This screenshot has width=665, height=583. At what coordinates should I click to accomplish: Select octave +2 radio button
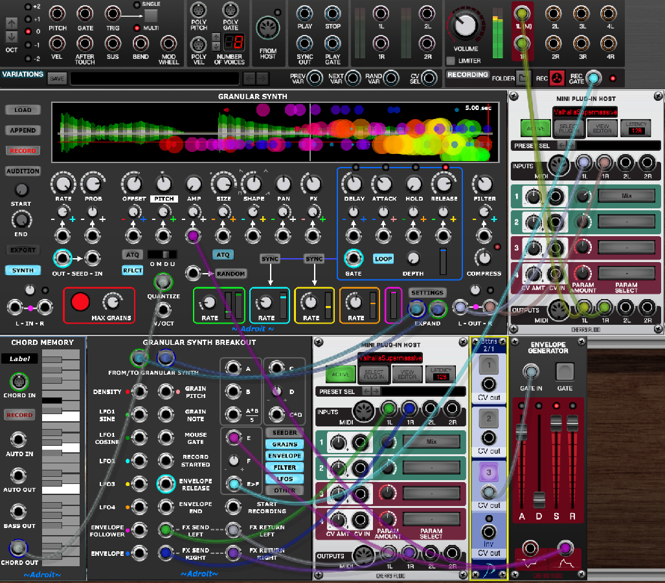pyautogui.click(x=28, y=6)
